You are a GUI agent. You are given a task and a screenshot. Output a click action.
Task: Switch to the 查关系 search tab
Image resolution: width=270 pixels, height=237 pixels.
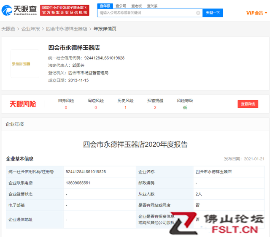click(152, 6)
